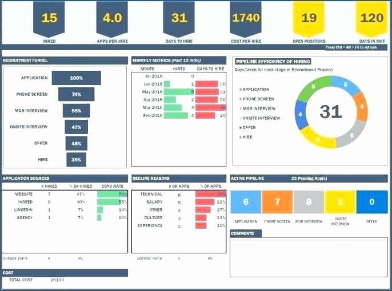Viewport: 392px width, 291px height.
Task: Click the Culture decline reason label
Action: click(153, 217)
